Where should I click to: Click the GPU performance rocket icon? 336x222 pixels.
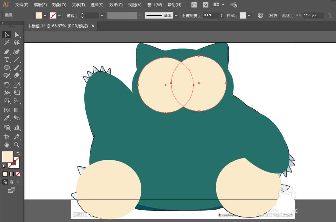tap(234, 5)
